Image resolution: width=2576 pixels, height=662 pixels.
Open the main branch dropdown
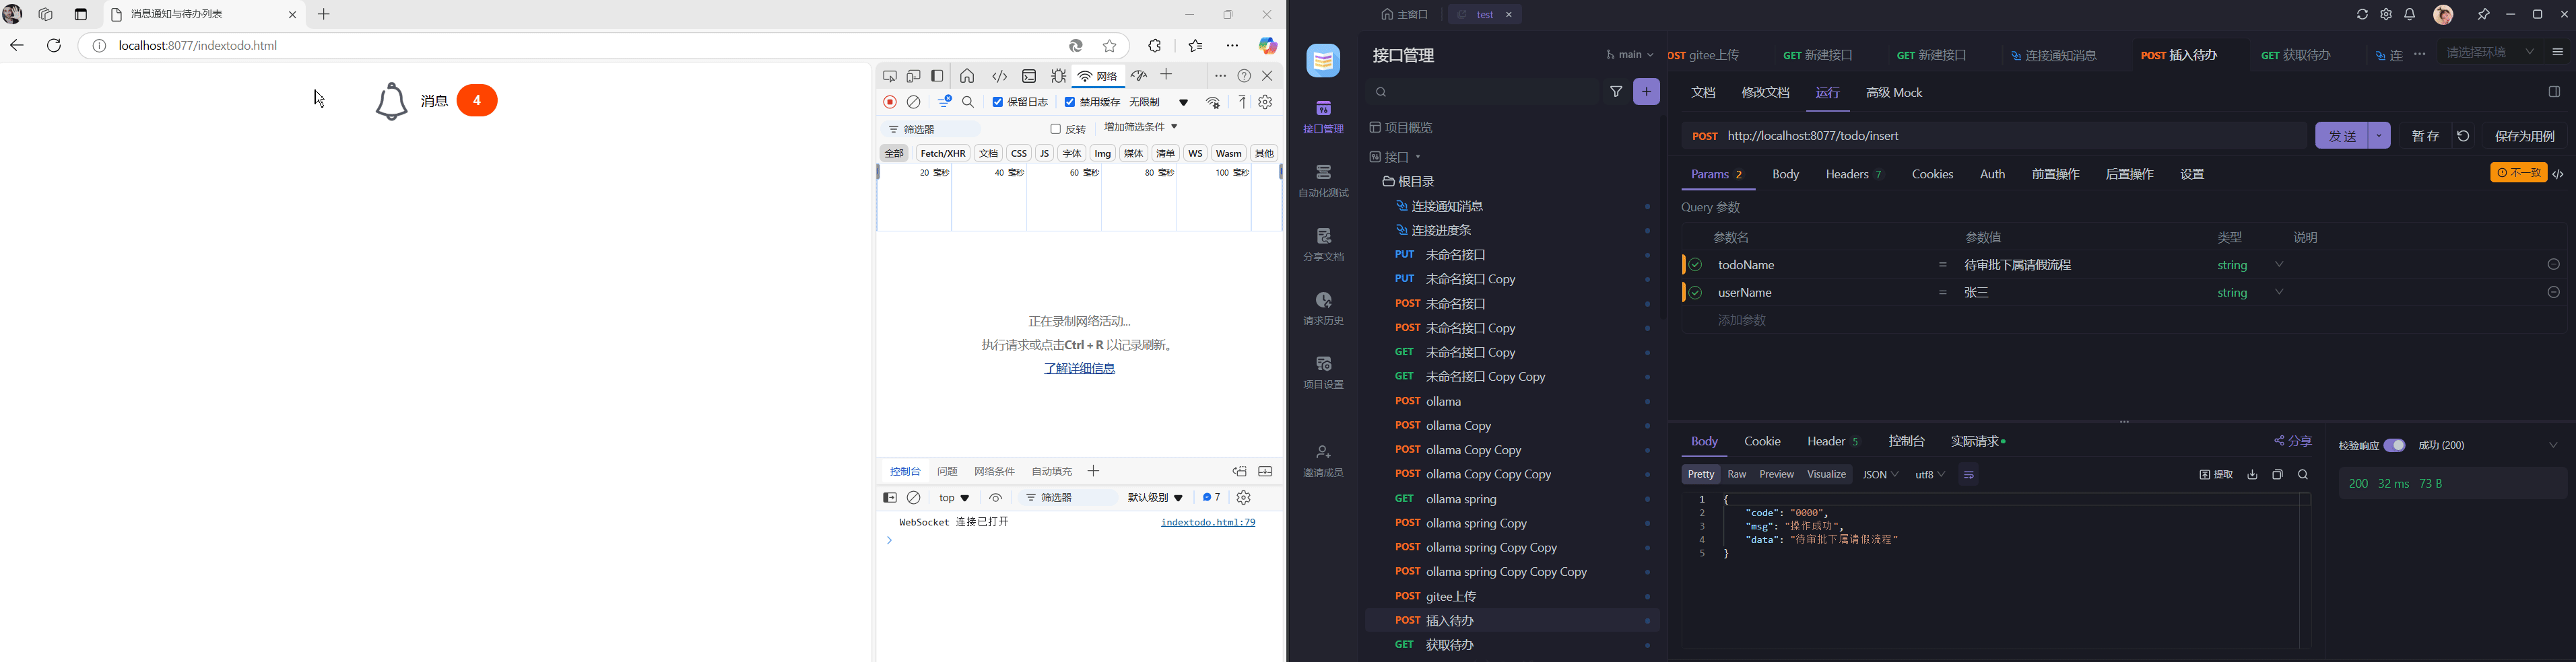pos(1630,55)
